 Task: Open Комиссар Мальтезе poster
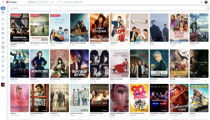tap(39, 98)
